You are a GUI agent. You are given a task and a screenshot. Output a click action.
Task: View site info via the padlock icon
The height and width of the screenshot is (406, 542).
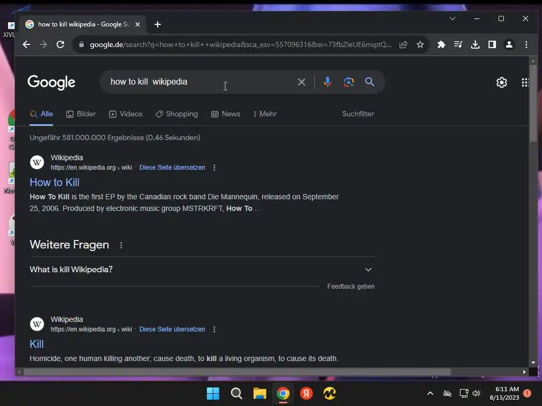click(x=81, y=44)
